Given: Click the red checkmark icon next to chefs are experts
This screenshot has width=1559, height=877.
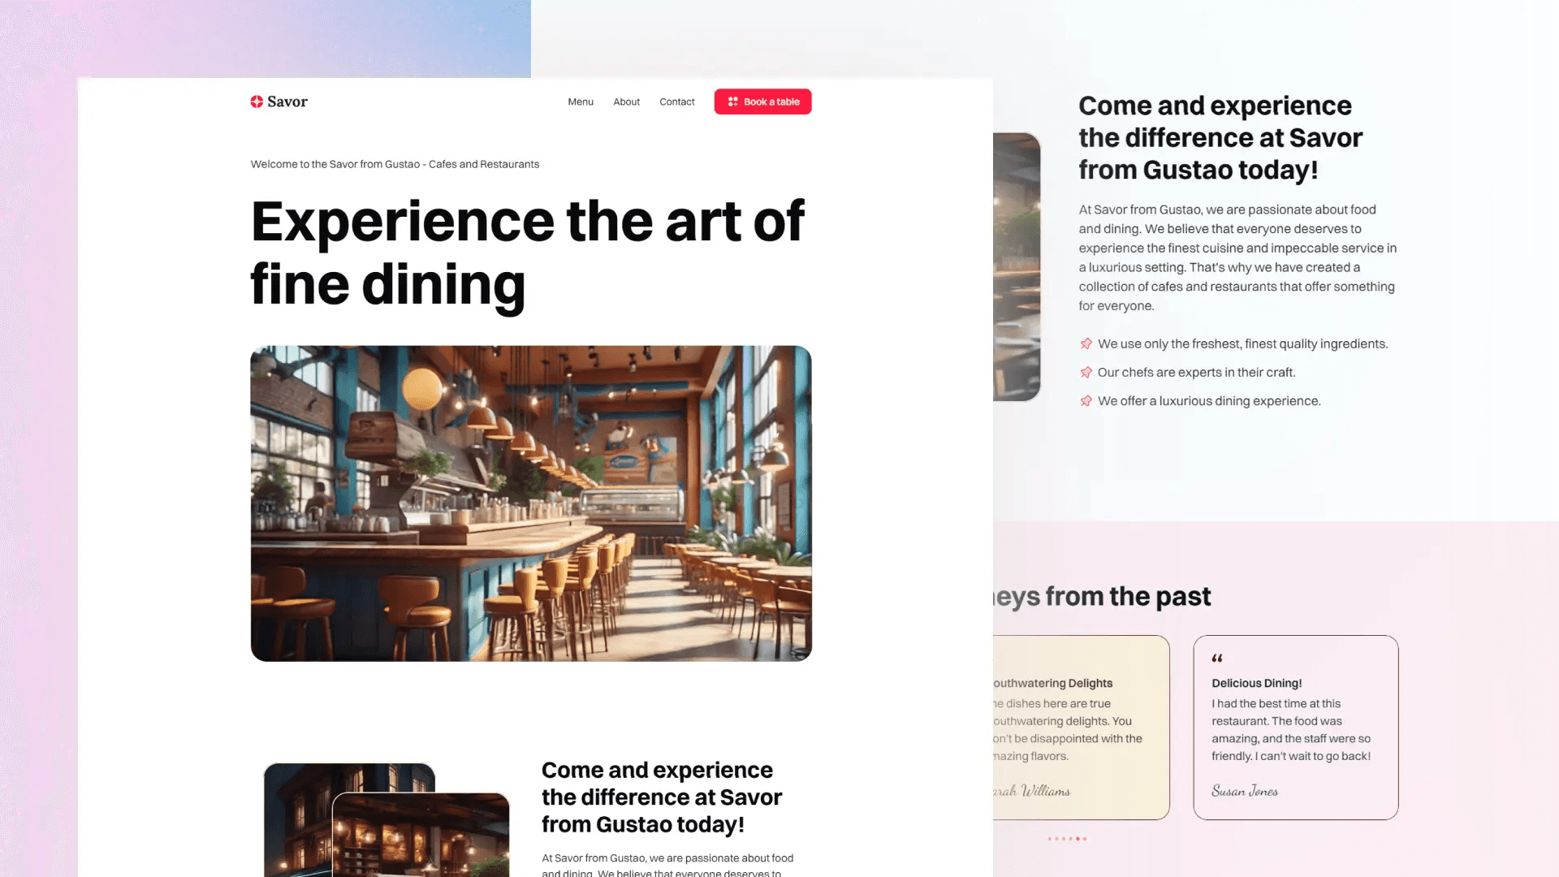Looking at the screenshot, I should pyautogui.click(x=1086, y=372).
